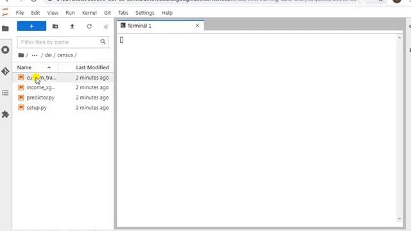Screen dimensions: 411x231
Task: Open the File Browser sidebar icon
Action: point(5,28)
